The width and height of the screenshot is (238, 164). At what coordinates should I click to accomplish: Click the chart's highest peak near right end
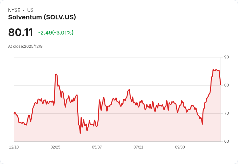[213, 69]
